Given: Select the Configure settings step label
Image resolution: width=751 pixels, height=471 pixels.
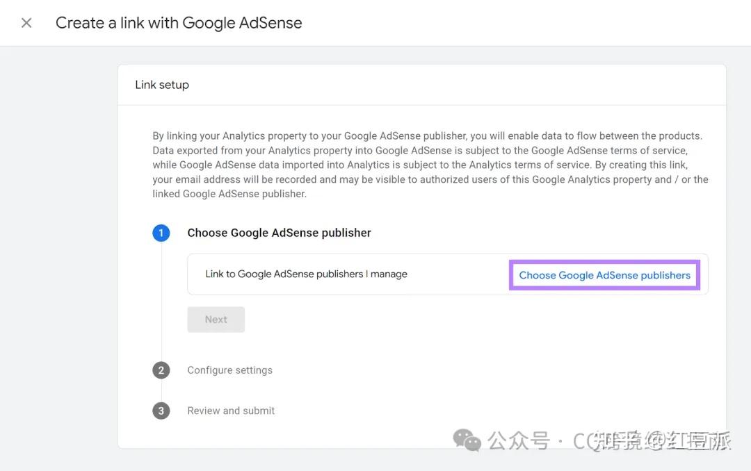Looking at the screenshot, I should click(229, 370).
